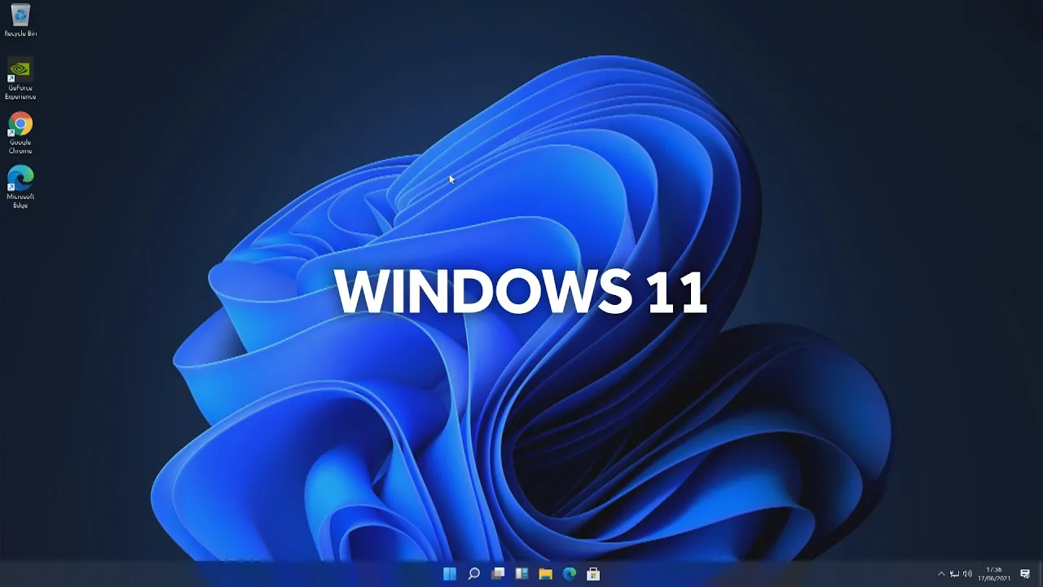Screen dimensions: 1043x587
Task: Open the Windows Start menu
Action: [450, 574]
